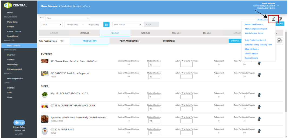This screenshot has height=139, width=289.
Task: Open the 12" Cheese Pizza thumbnail
Action: coord(45,61)
